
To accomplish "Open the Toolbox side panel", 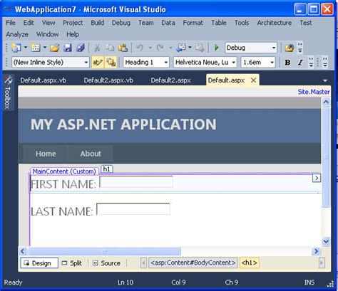I will (x=8, y=92).
